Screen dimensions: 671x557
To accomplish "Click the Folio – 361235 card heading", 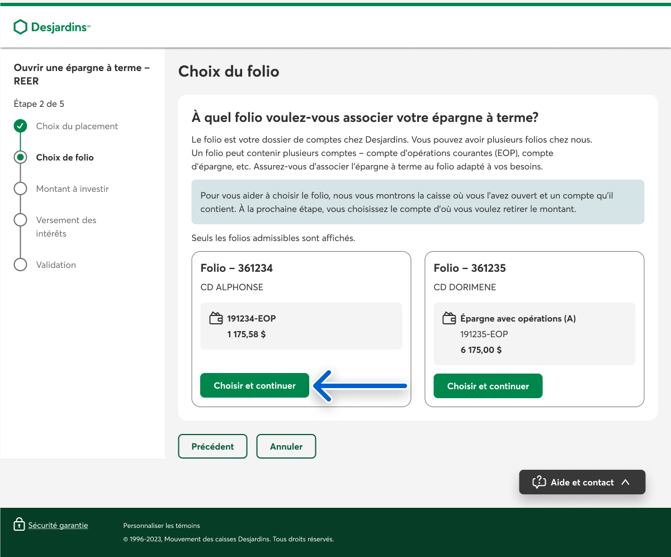I will tap(470, 268).
